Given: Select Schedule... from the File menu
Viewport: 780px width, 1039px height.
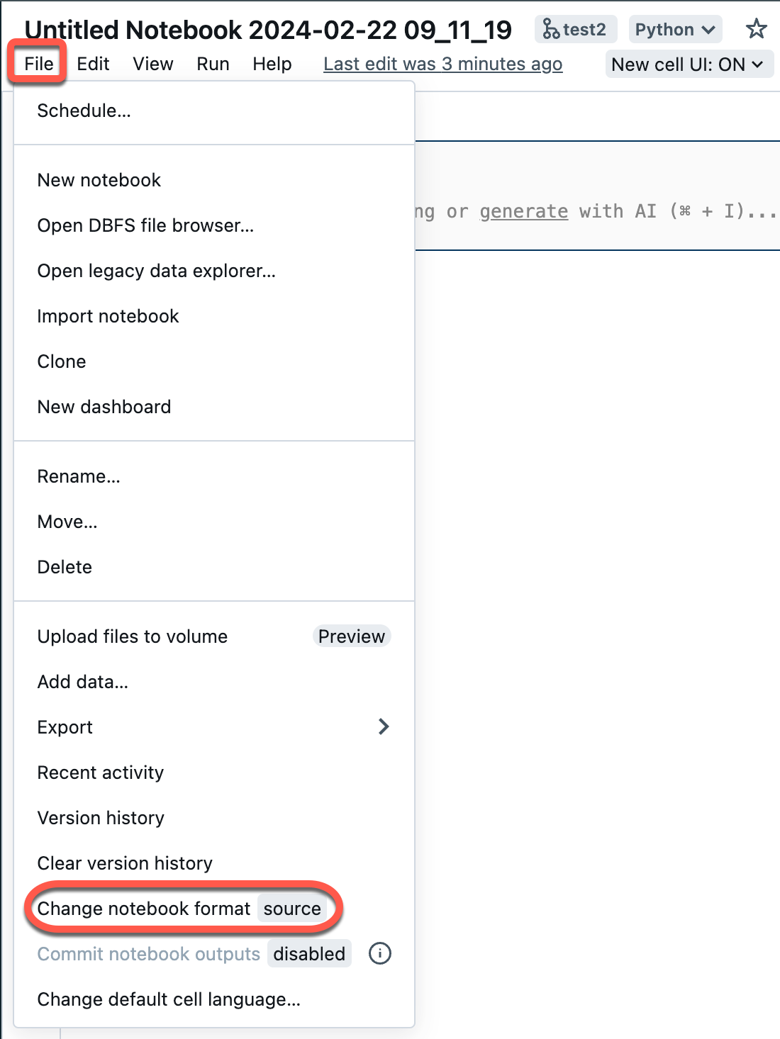Looking at the screenshot, I should pos(214,111).
